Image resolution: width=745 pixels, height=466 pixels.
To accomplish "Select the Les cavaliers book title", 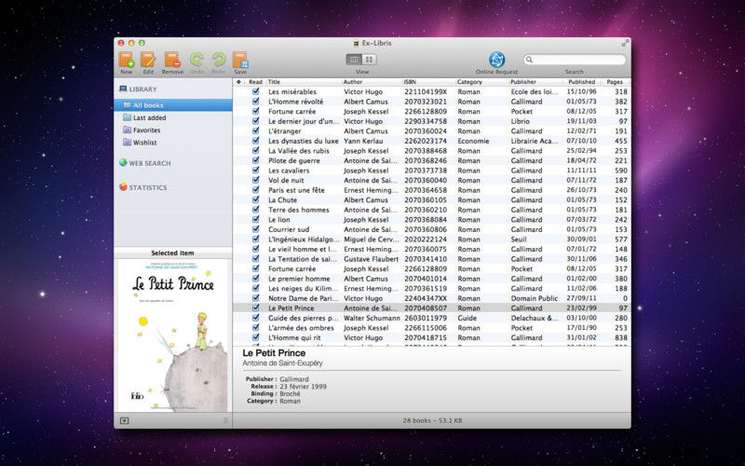I will coord(289,171).
